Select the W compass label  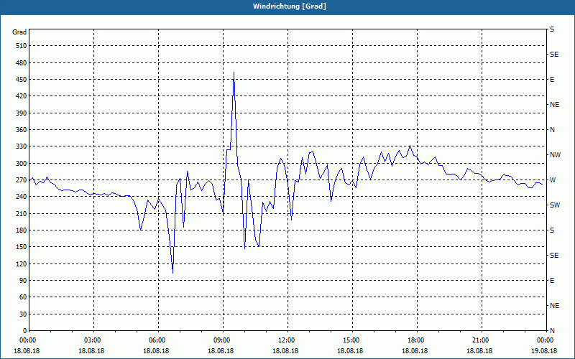pyautogui.click(x=553, y=180)
